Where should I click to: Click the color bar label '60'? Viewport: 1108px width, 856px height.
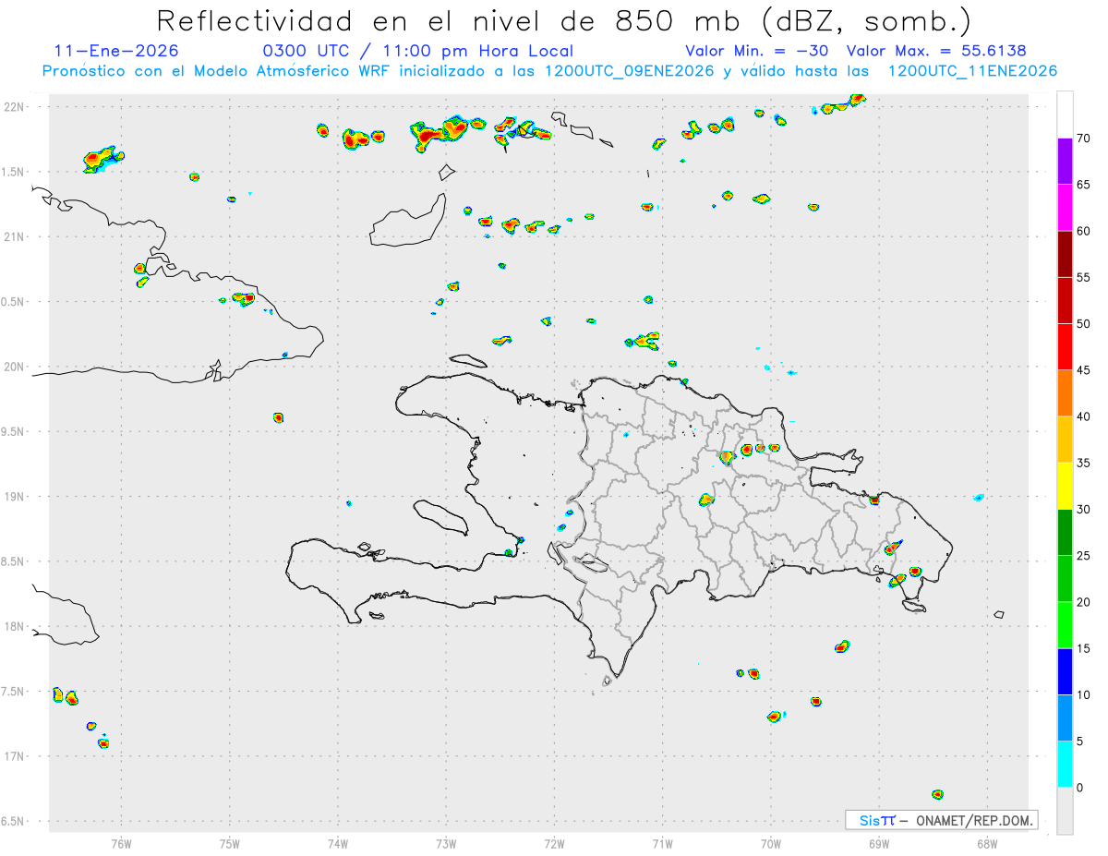point(1084,231)
